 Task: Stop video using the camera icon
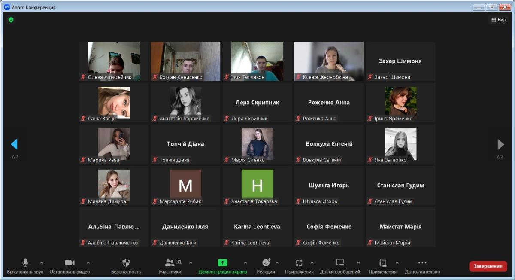(70, 262)
